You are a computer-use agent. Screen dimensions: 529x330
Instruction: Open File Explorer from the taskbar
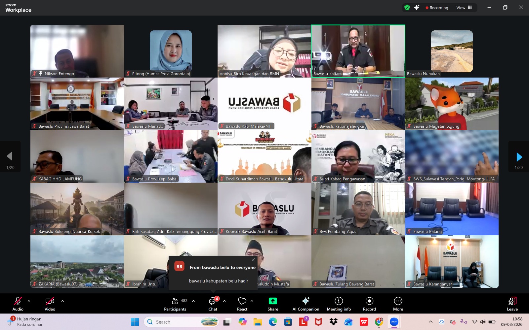click(258, 322)
